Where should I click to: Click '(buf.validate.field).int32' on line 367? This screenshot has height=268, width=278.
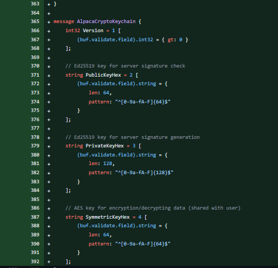[x=115, y=40]
